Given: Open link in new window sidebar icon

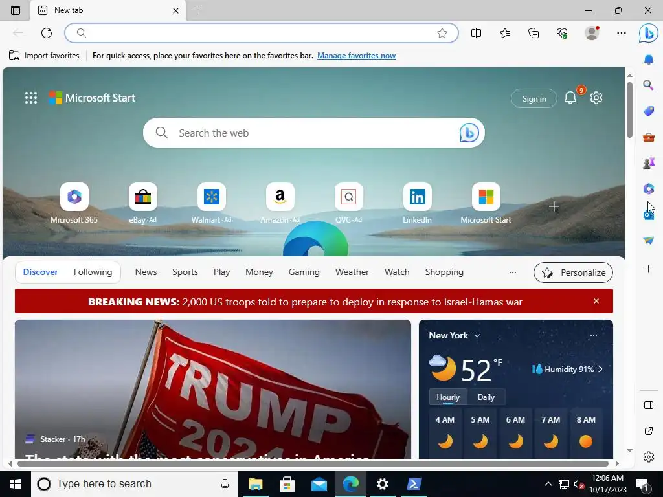Looking at the screenshot, I should [649, 431].
